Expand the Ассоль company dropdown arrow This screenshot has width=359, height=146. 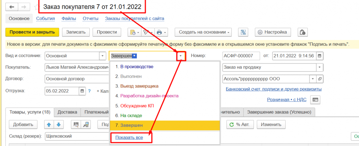pyautogui.click(x=313, y=79)
